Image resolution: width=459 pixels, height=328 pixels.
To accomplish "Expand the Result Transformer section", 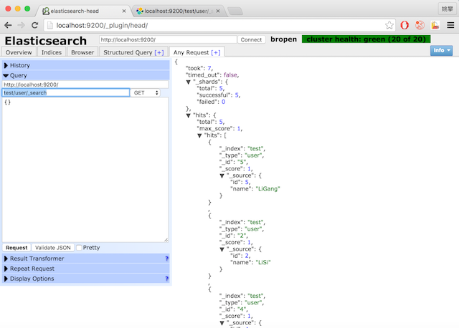I will 86,259.
